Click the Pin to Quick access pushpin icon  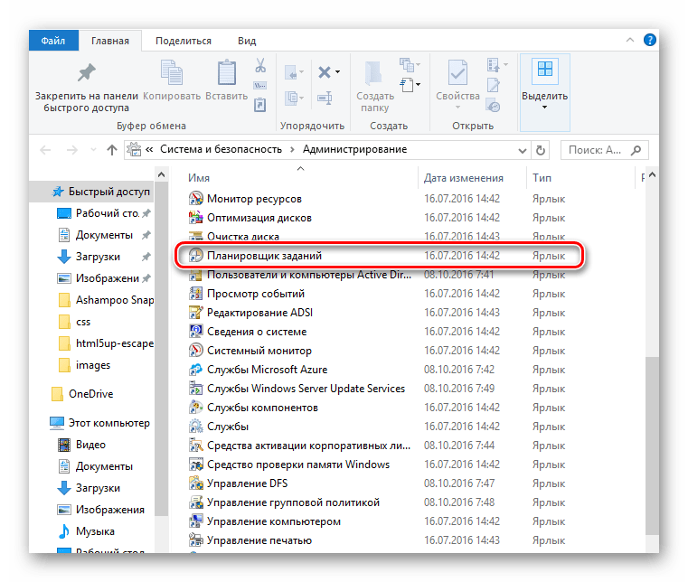coord(87,72)
